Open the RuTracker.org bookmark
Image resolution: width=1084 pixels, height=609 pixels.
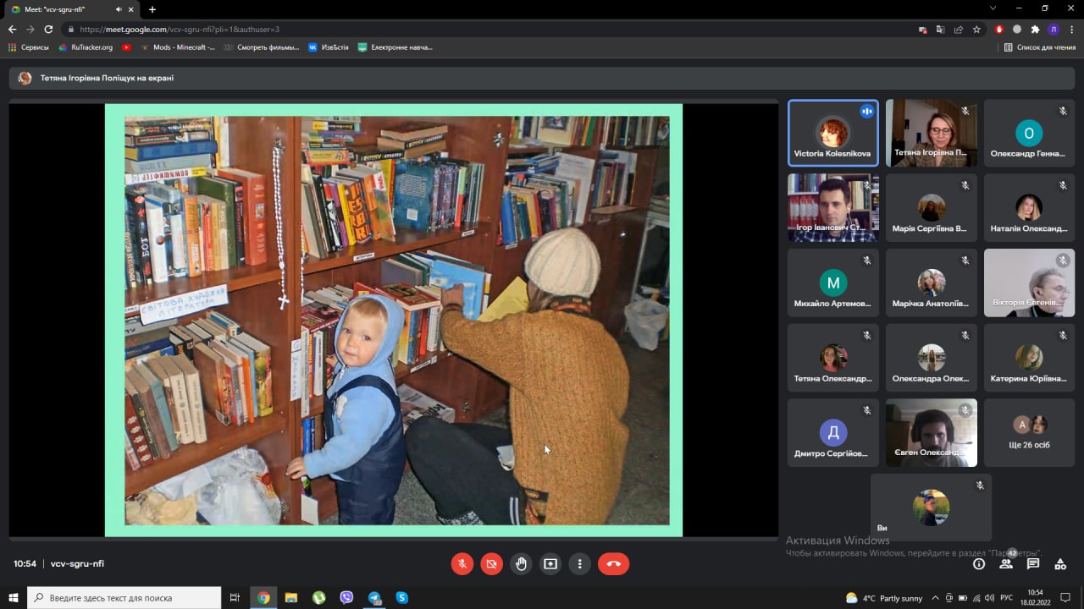[86, 47]
